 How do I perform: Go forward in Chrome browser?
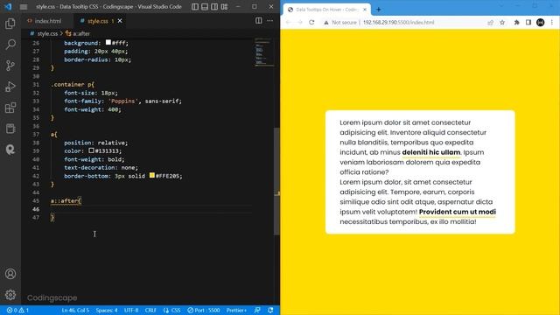pyautogui.click(x=300, y=22)
